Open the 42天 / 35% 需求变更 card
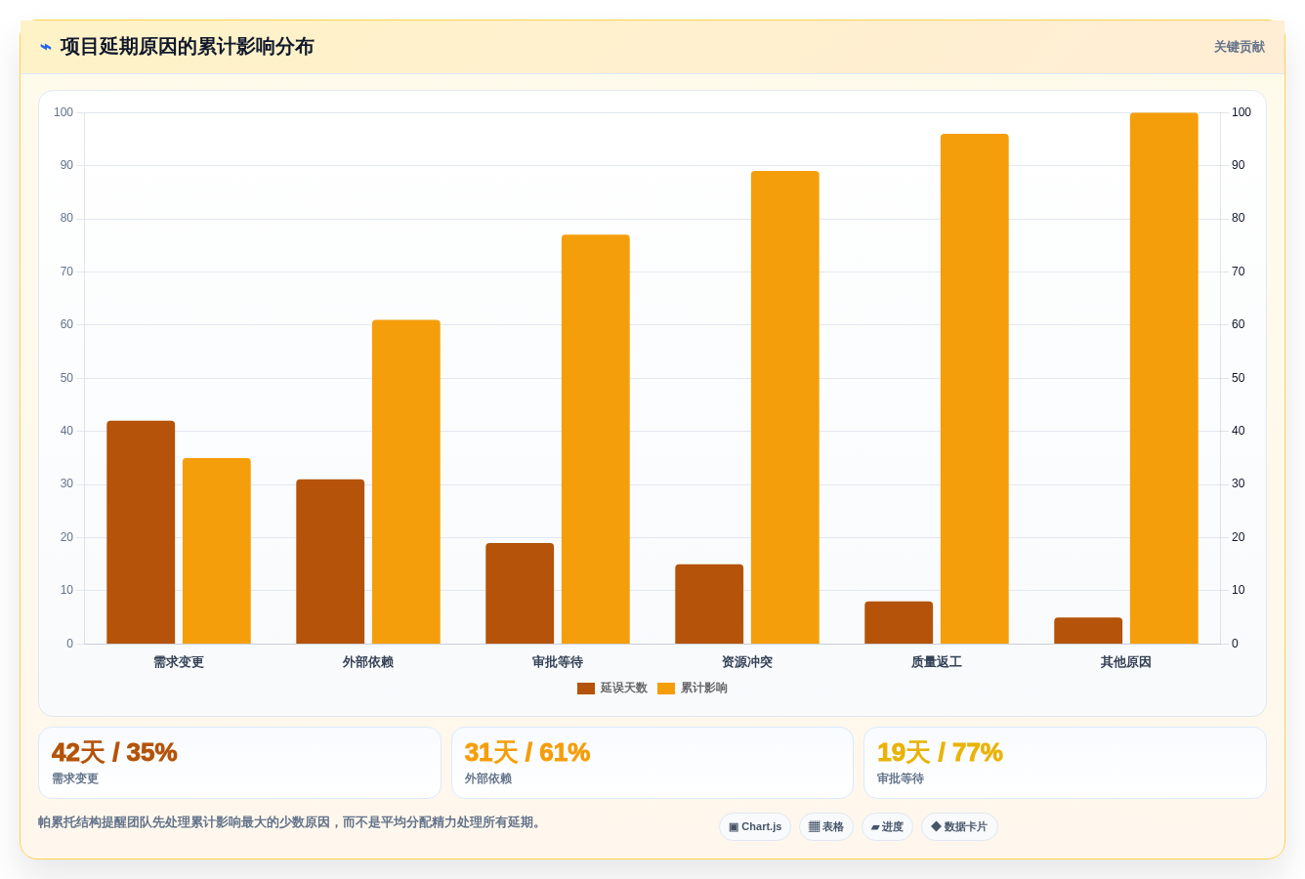The width and height of the screenshot is (1305, 879). click(x=239, y=763)
